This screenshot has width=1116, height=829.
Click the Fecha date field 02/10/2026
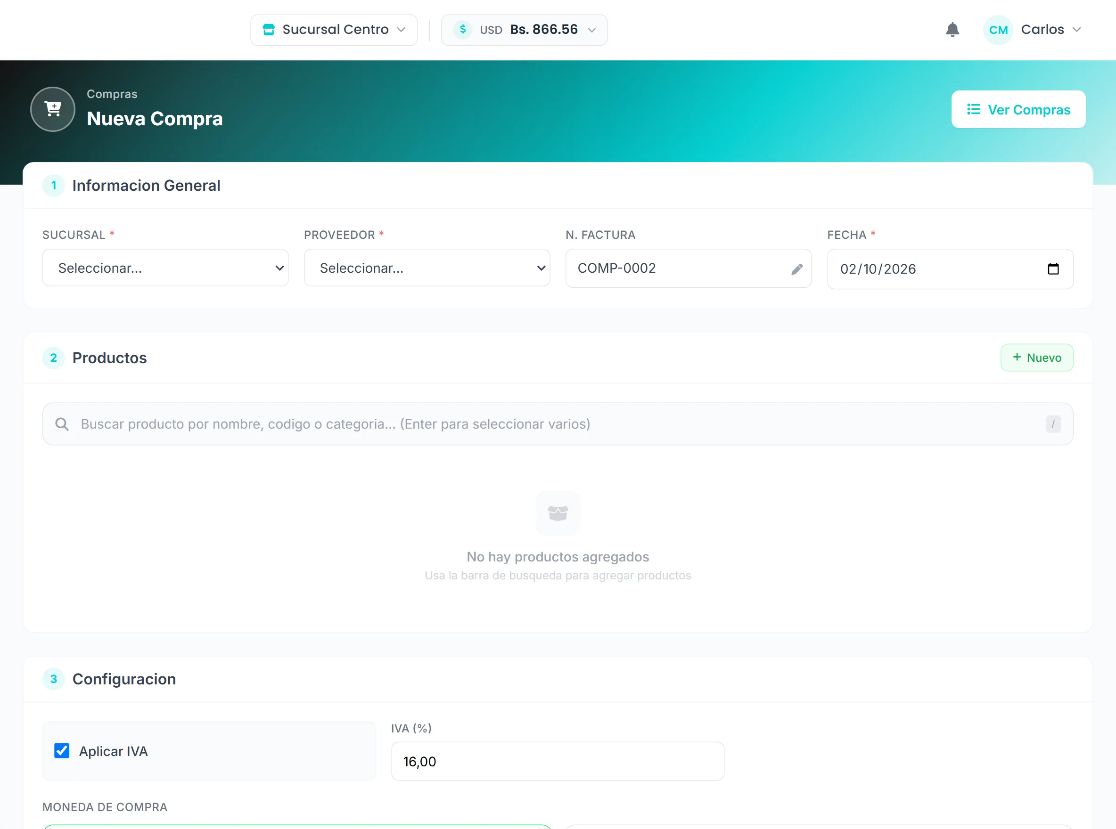click(950, 269)
